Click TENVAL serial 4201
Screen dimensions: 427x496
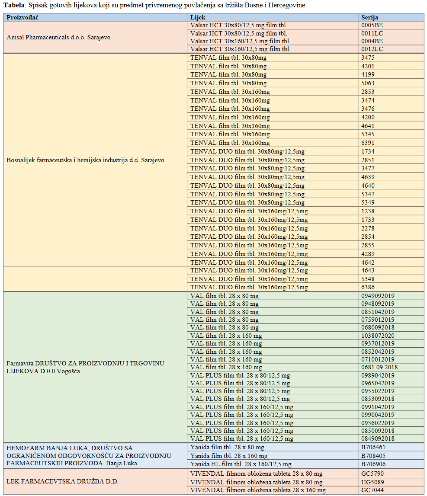pyautogui.click(x=368, y=66)
